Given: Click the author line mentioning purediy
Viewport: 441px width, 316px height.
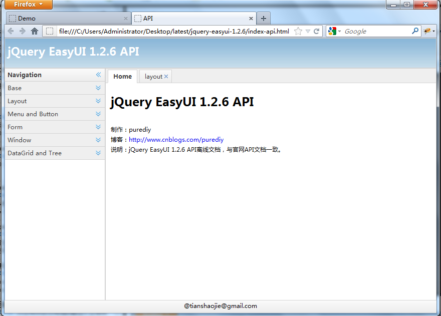Looking at the screenshot, I should pyautogui.click(x=131, y=130).
